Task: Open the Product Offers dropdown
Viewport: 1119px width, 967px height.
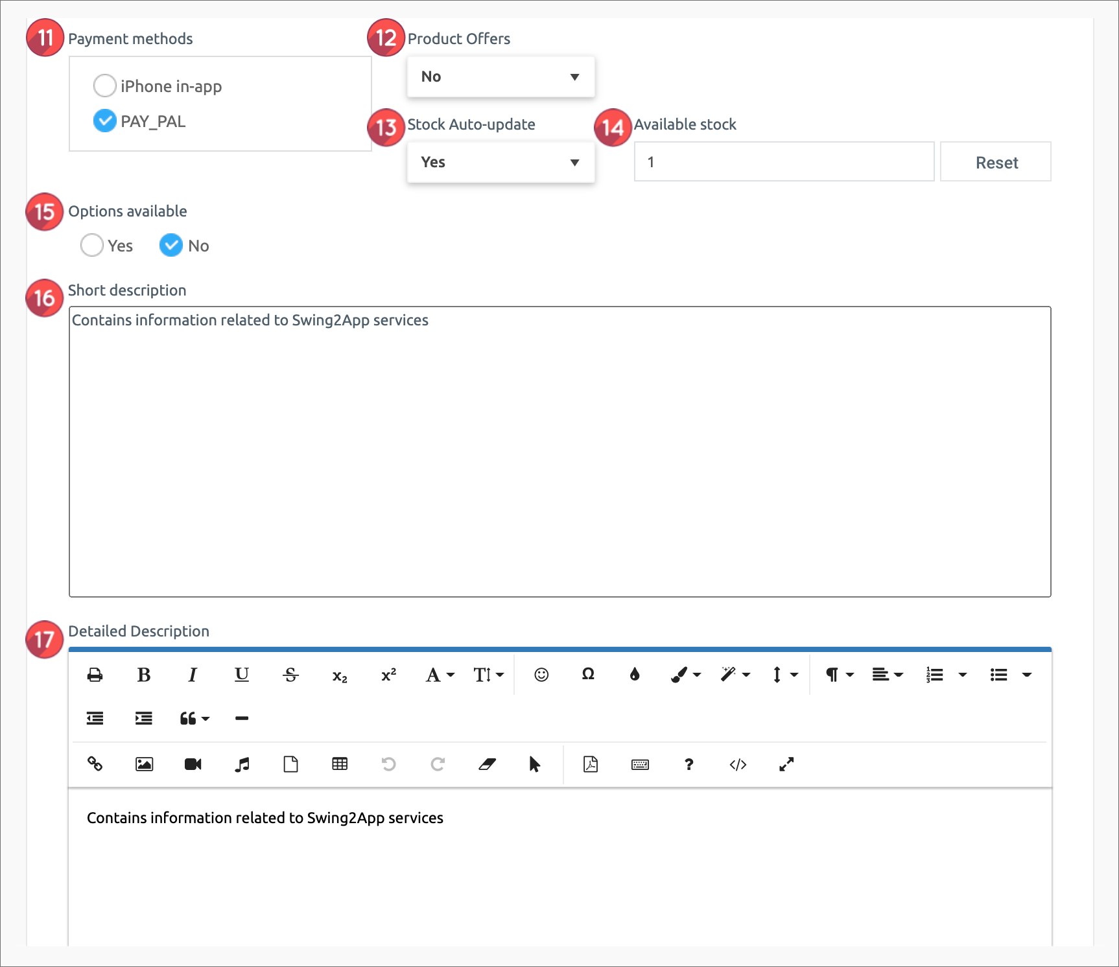Action: (501, 77)
